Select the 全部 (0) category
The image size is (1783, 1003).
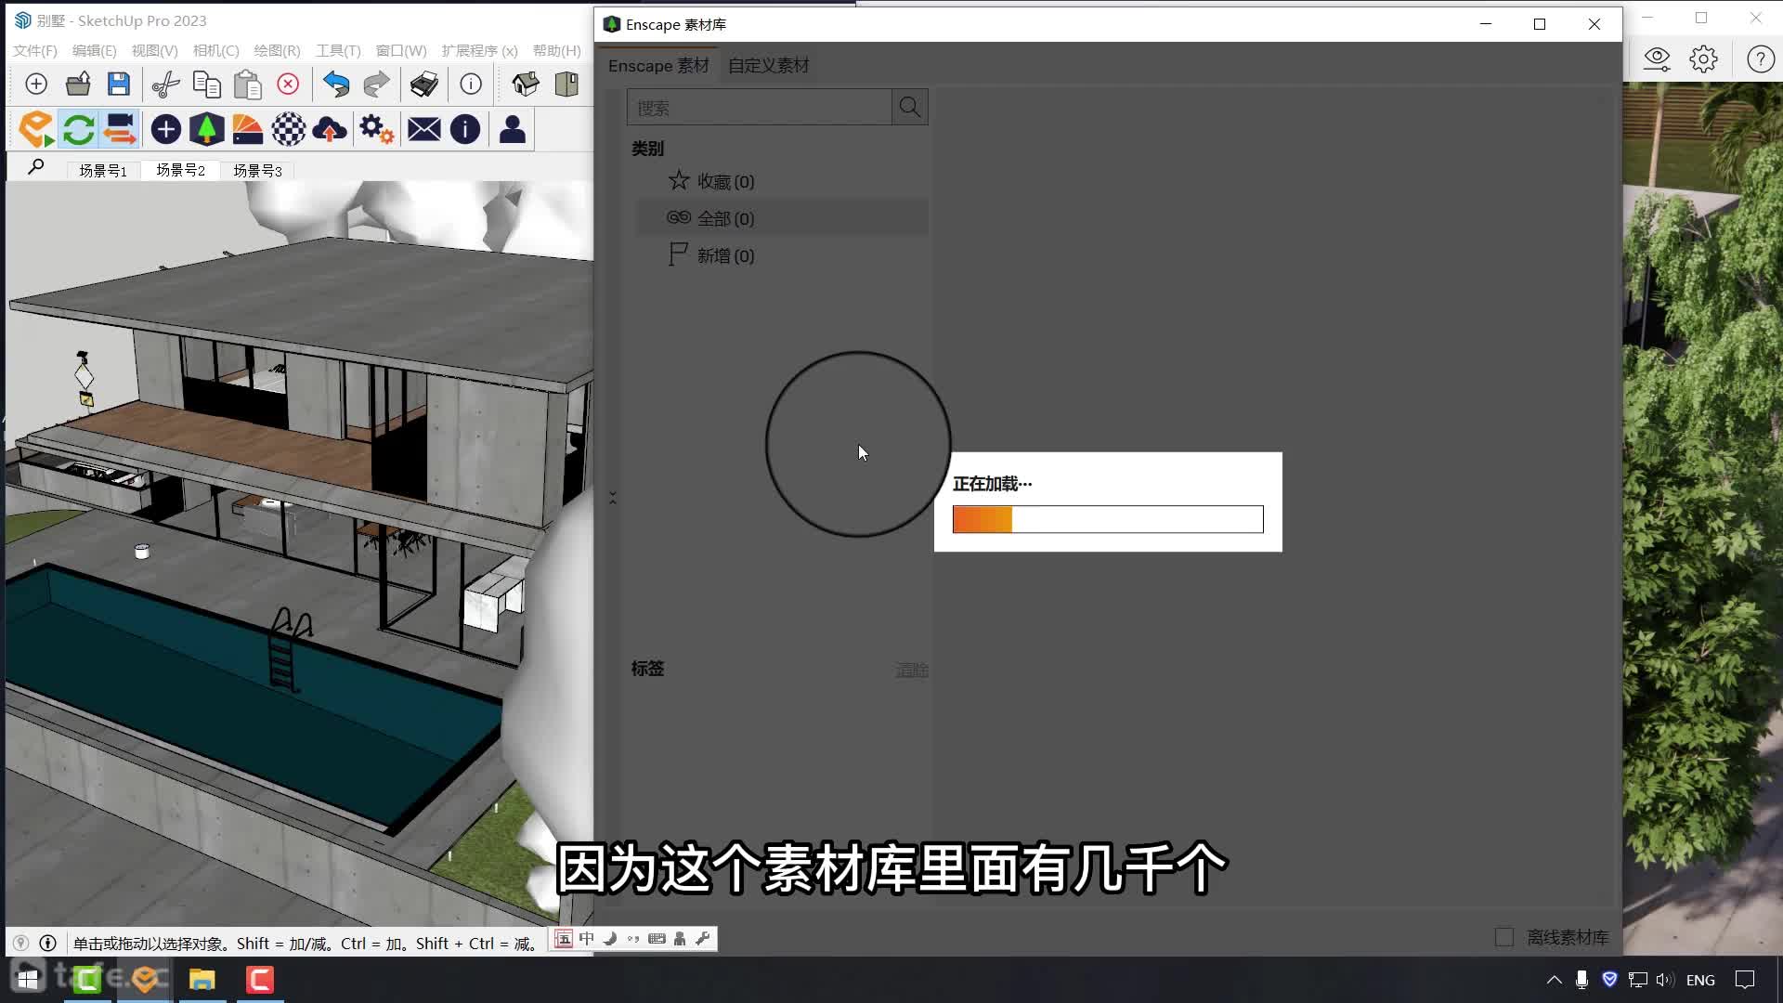click(780, 218)
